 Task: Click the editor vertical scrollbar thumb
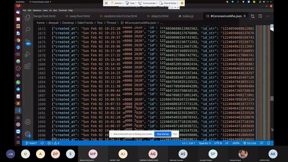coord(272,99)
